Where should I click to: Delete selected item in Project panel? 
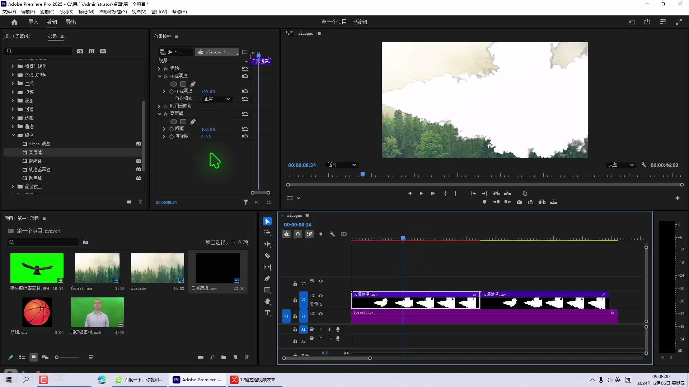[247, 357]
